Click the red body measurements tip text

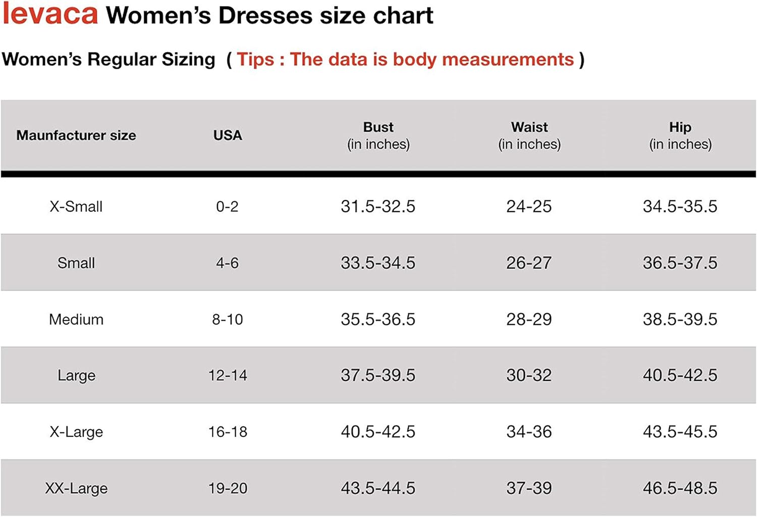(x=405, y=59)
